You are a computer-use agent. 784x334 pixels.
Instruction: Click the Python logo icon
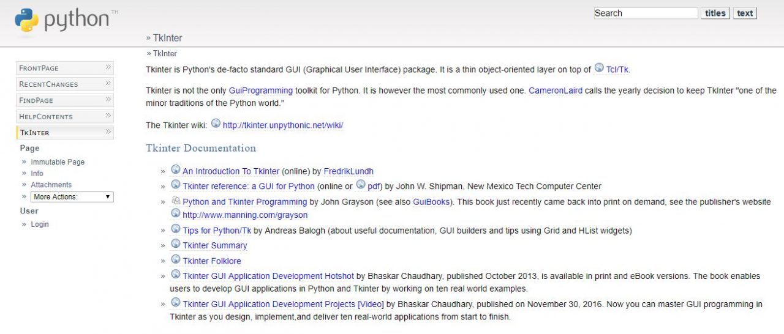26,20
